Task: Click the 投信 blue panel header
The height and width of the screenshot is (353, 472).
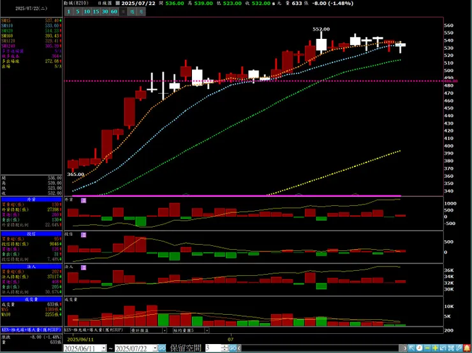Action: 31,234
